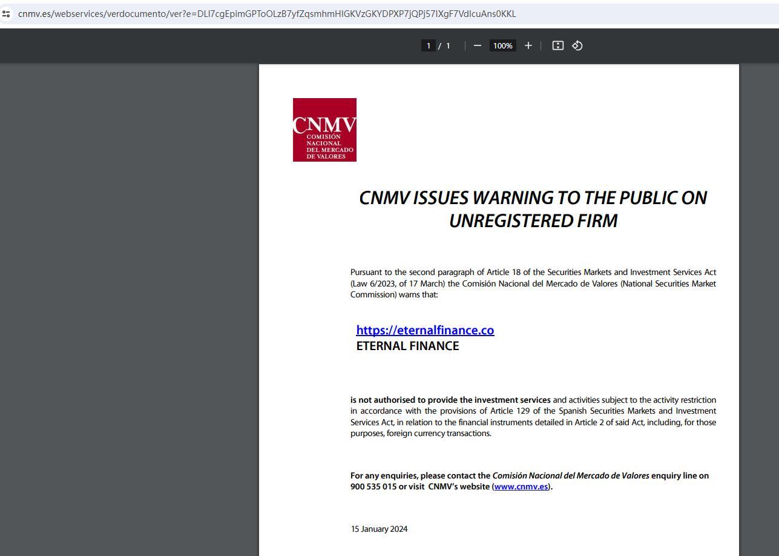Viewport: 779px width, 556px height.
Task: Select the current page number field
Action: 429,46
